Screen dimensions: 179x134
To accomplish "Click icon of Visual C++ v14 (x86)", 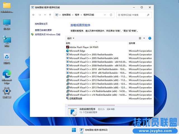I will [68, 95].
